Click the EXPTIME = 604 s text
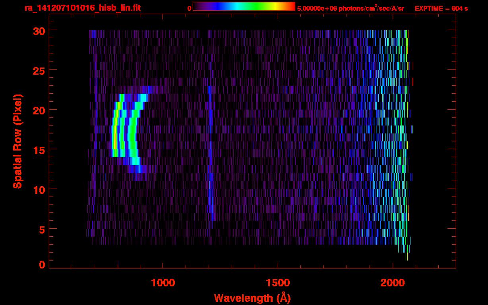 pos(441,8)
